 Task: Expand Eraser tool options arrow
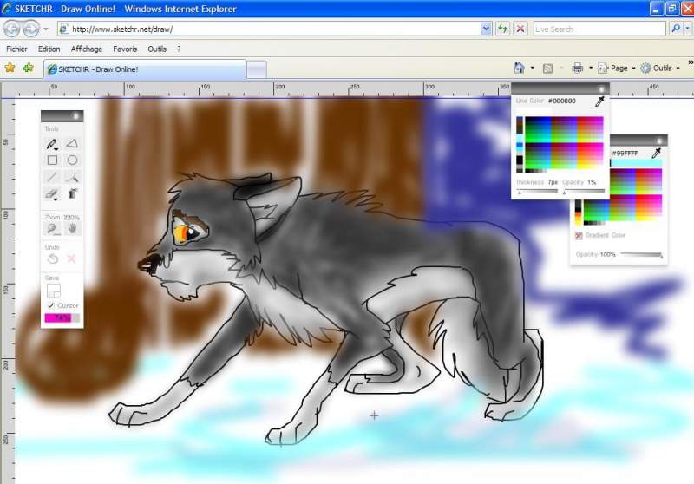click(56, 199)
